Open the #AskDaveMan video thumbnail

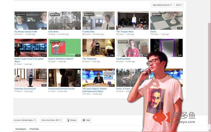point(132,47)
